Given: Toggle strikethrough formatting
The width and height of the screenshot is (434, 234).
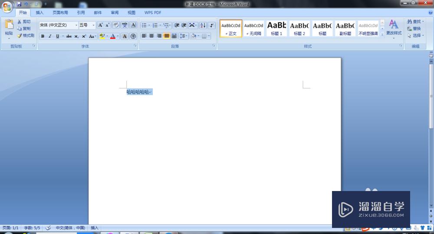Looking at the screenshot, I should [x=69, y=36].
